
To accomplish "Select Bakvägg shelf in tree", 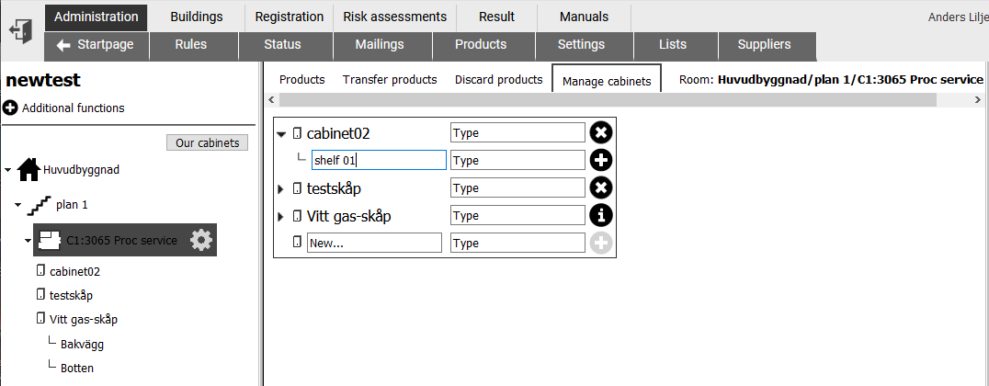I will (x=82, y=345).
